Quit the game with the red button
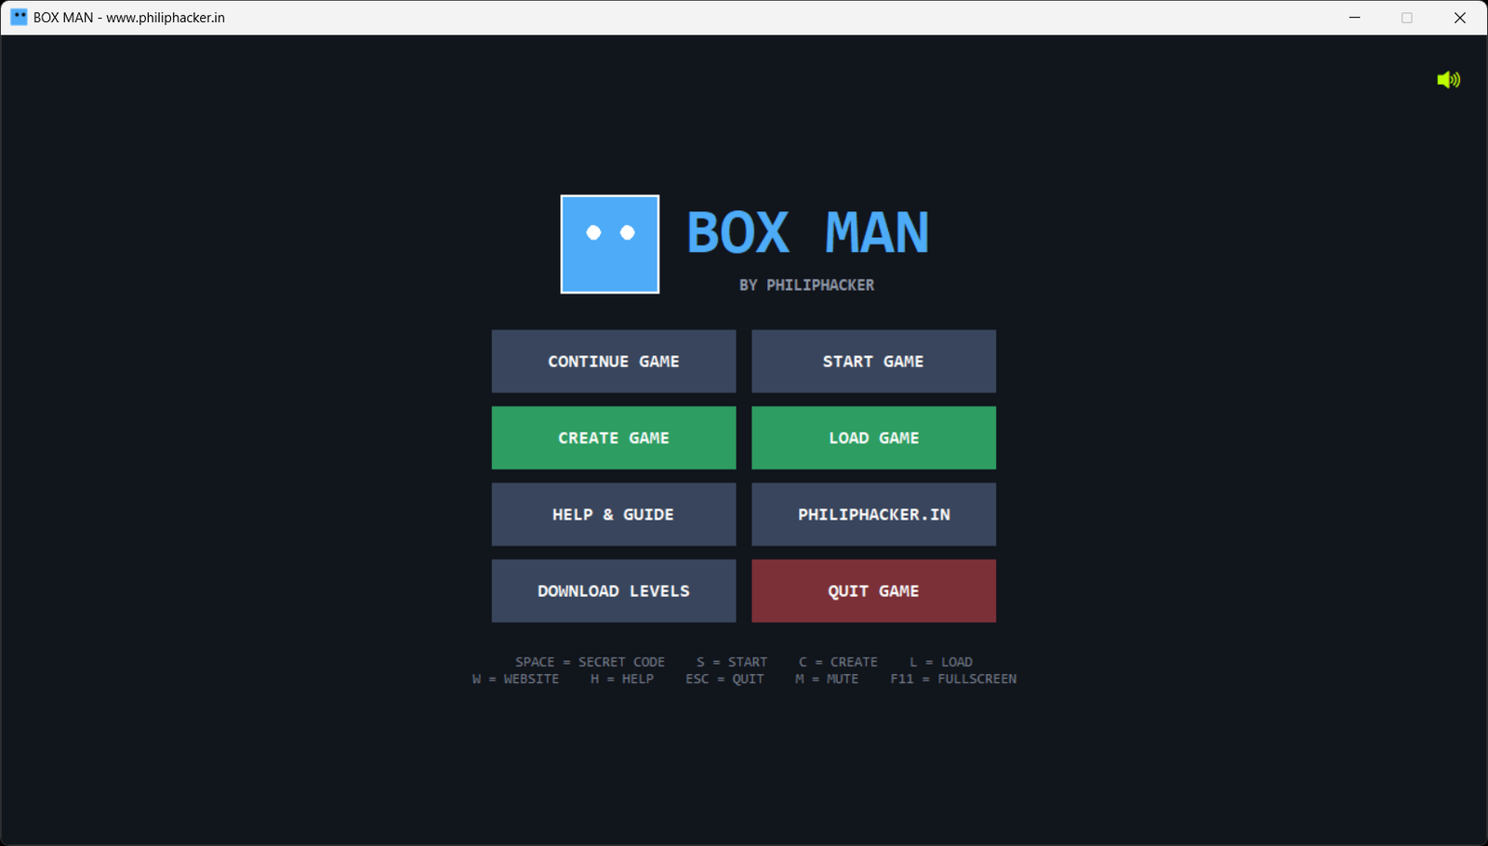This screenshot has height=846, width=1488. pos(873,591)
